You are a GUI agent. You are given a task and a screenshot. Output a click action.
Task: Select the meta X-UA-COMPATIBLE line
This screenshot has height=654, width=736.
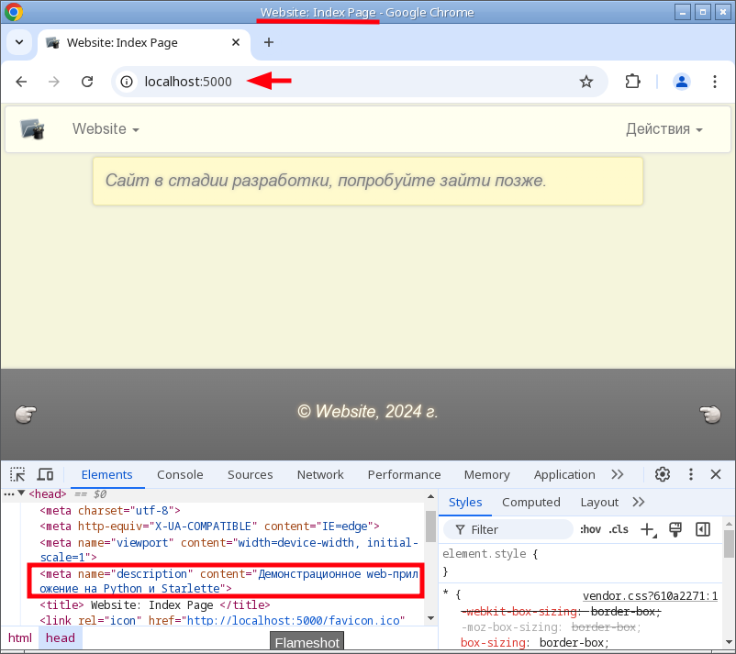209,527
